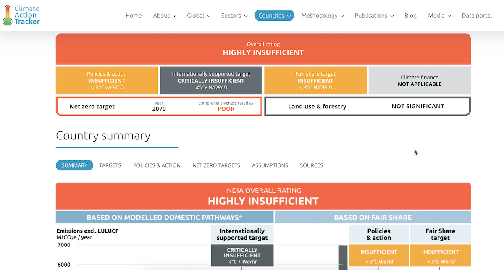
Task: Select the Summary tab
Action: (74, 165)
